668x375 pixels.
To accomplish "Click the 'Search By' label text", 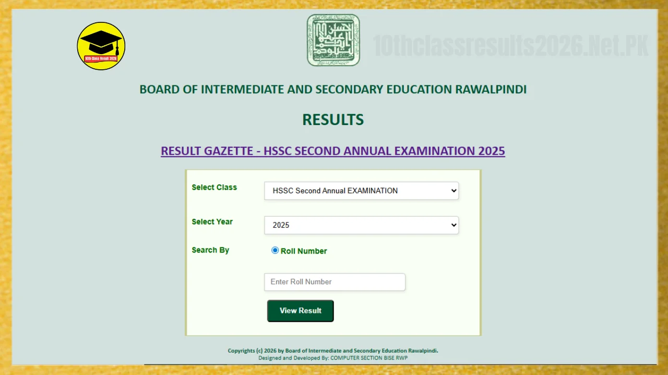I will 210,250.
